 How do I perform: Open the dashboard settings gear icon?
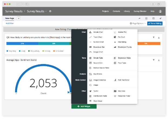coord(50,11)
